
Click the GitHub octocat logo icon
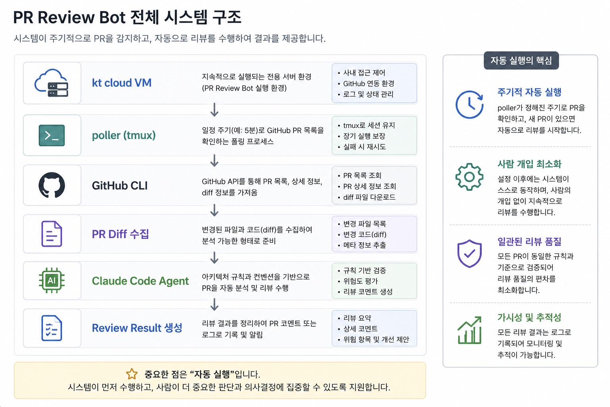[52, 185]
